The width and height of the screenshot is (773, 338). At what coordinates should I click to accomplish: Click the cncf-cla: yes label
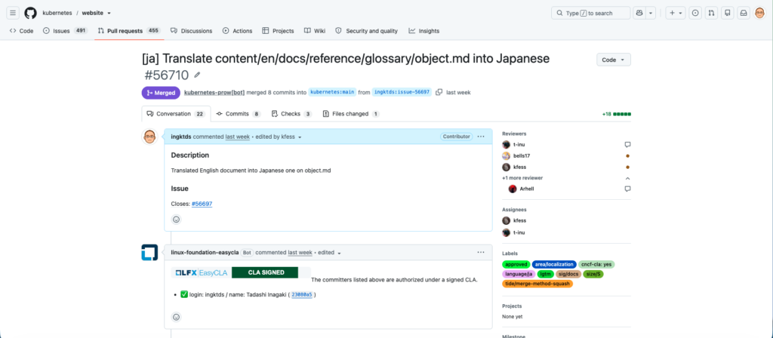(596, 264)
